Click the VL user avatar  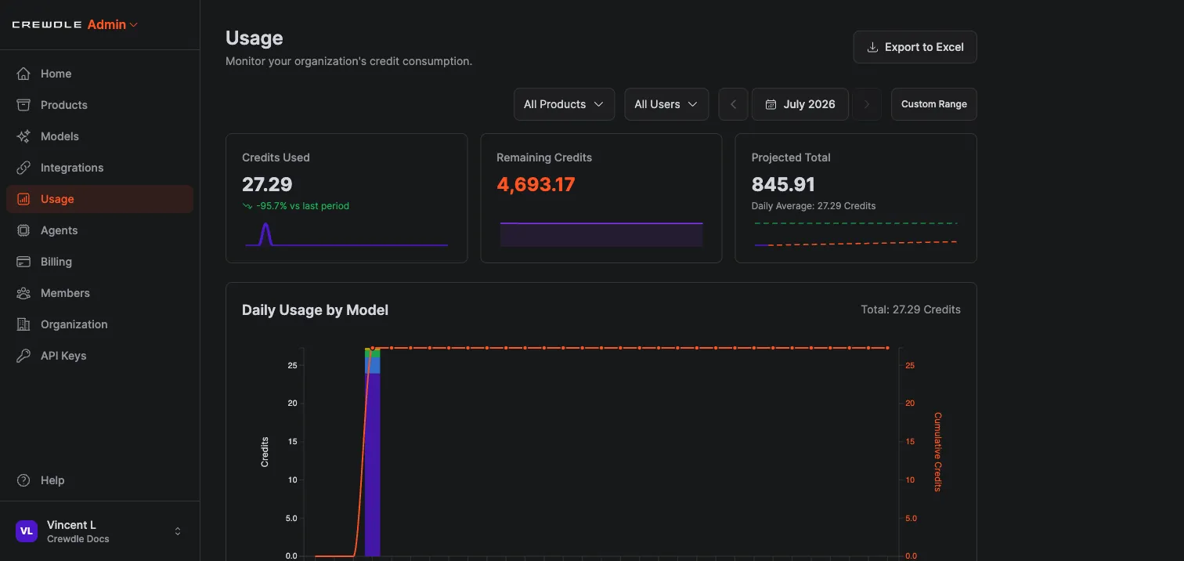(x=27, y=531)
